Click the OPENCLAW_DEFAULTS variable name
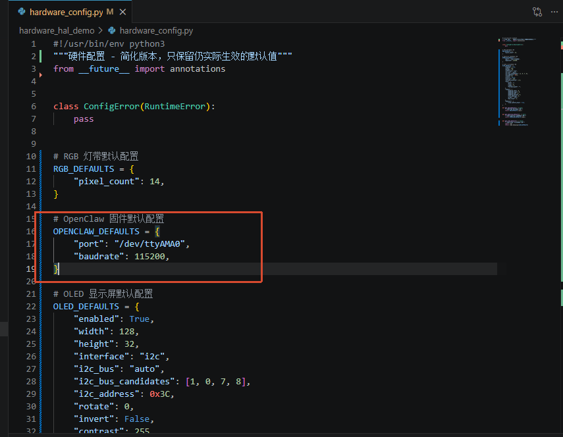 click(x=96, y=232)
